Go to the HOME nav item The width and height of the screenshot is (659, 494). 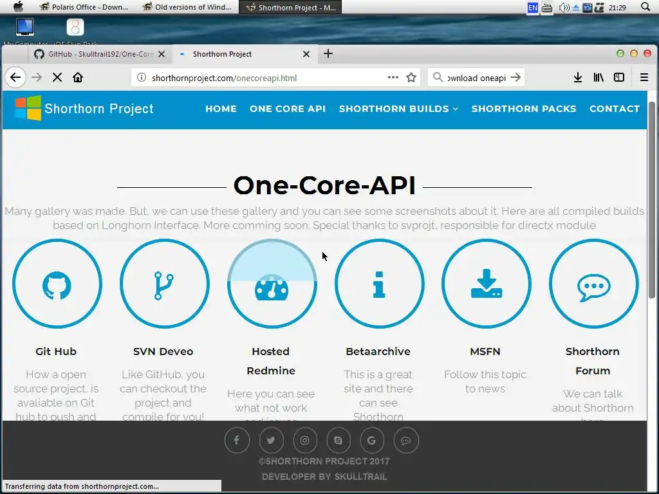click(x=221, y=108)
